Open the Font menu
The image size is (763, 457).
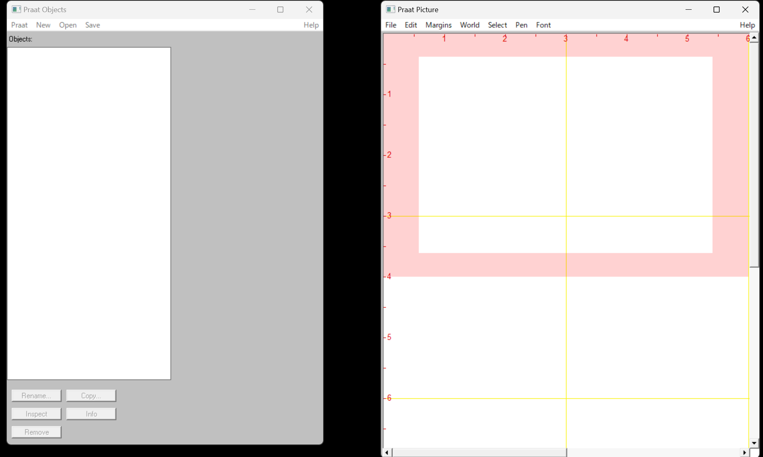tap(543, 25)
